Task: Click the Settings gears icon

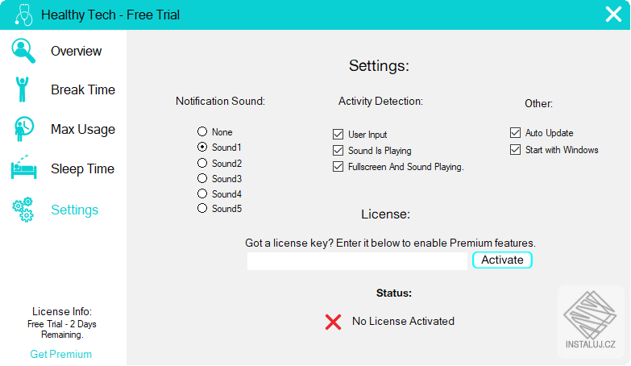Action: [23, 210]
